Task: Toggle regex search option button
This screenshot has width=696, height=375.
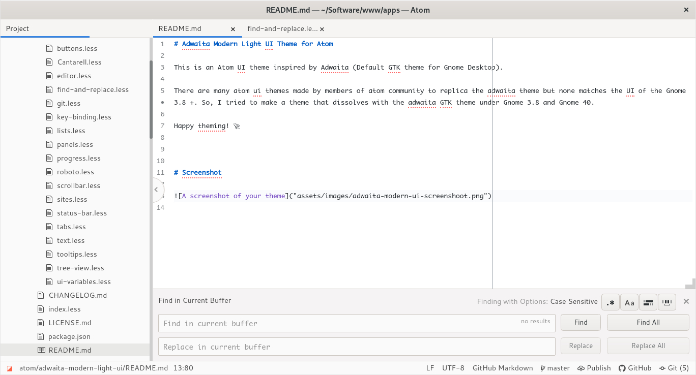Action: [611, 302]
